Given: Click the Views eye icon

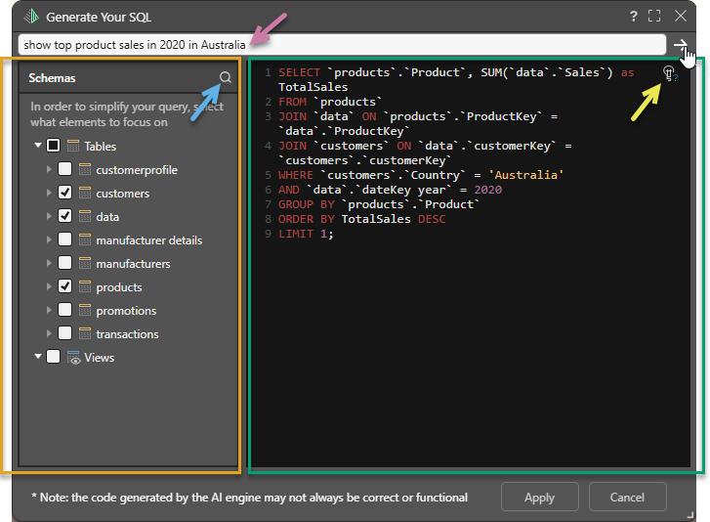Looking at the screenshot, I should click(x=73, y=358).
